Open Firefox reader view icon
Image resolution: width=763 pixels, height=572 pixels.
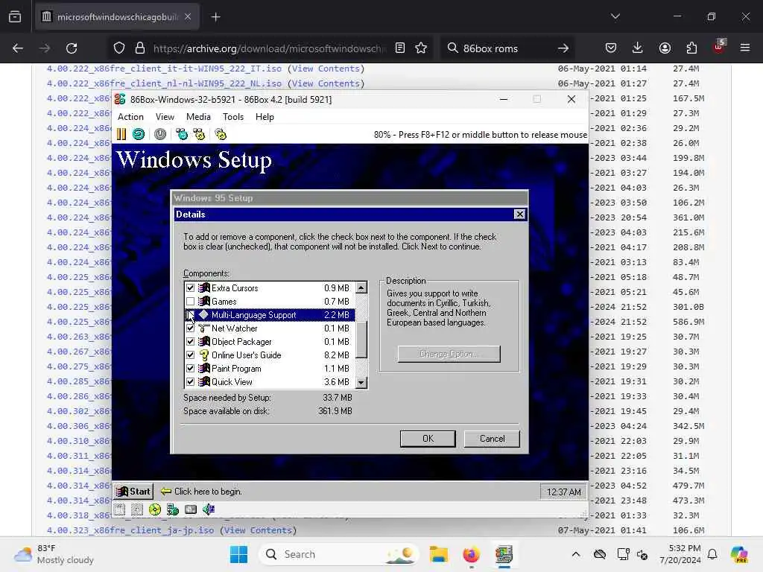pyautogui.click(x=400, y=48)
